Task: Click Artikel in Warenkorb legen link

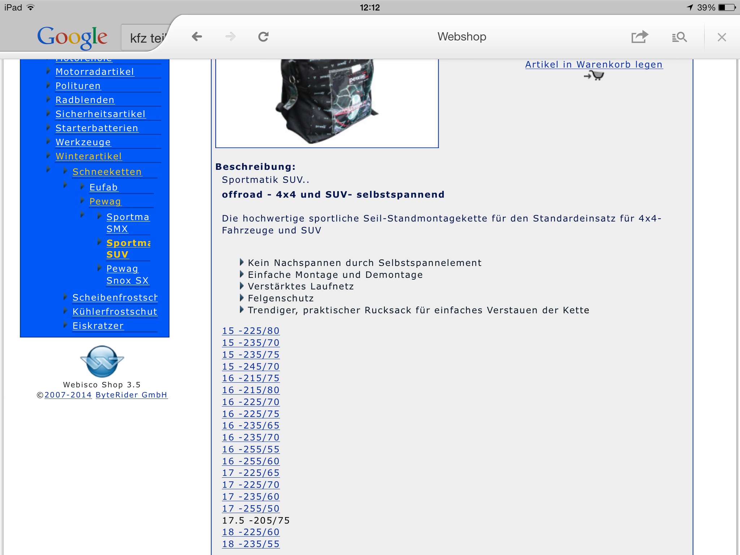Action: pyautogui.click(x=594, y=64)
